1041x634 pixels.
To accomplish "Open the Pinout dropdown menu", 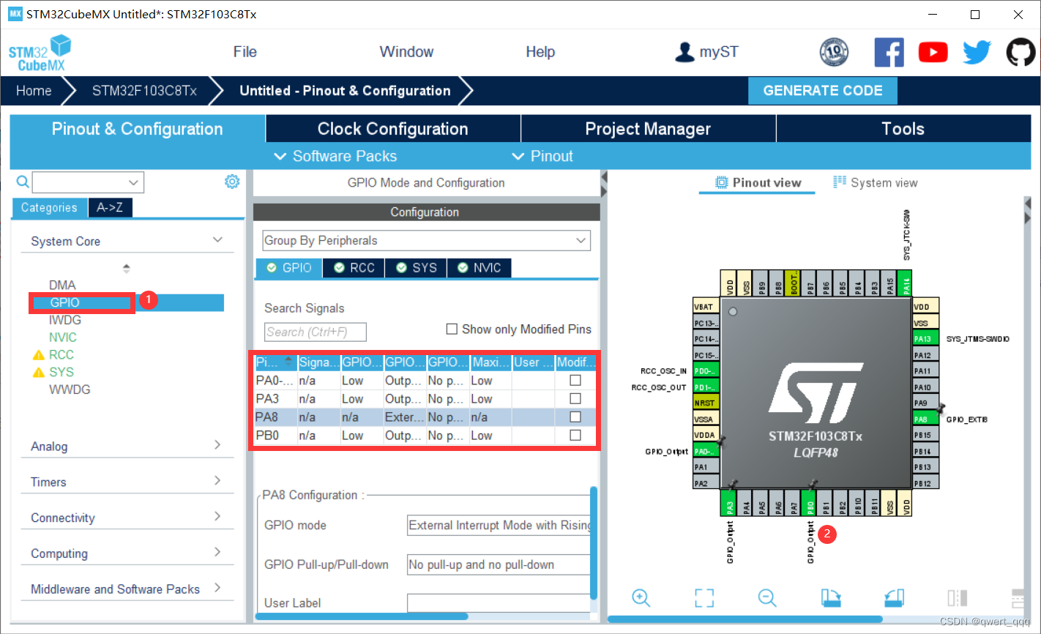I will tap(542, 156).
